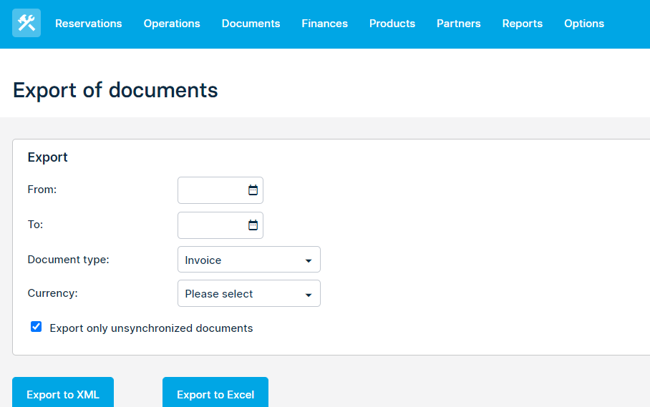The image size is (650, 407).
Task: Click the tools logo icon
Action: tap(26, 23)
